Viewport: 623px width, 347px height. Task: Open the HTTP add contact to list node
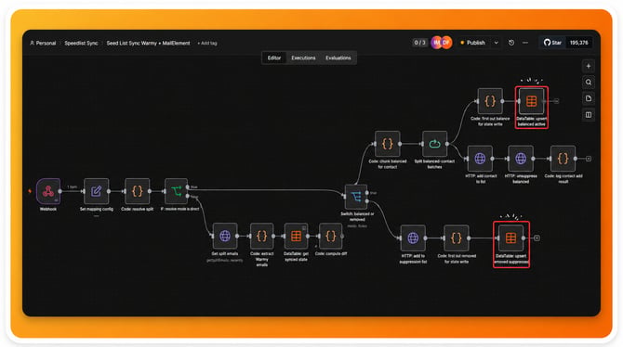pos(480,159)
